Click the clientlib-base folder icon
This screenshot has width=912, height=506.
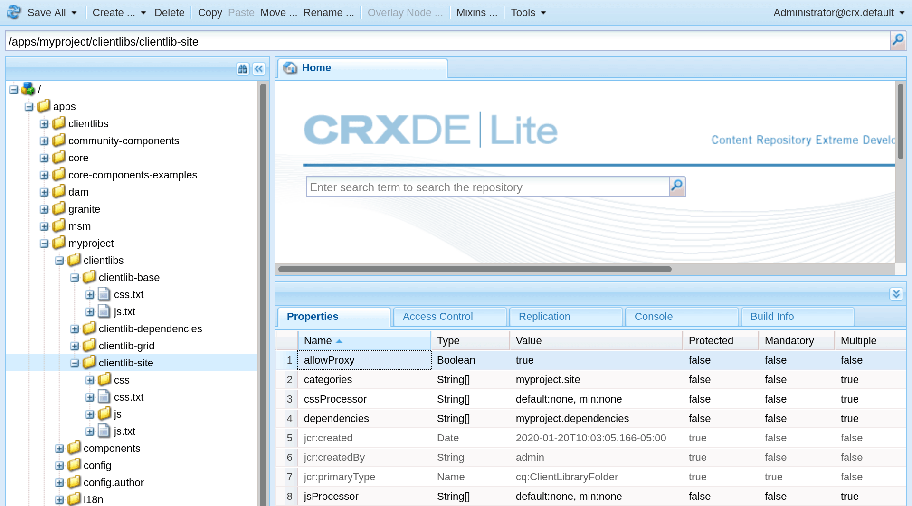tap(89, 277)
